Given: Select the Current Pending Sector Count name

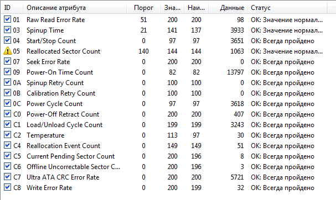Looking at the screenshot, I should click(x=71, y=156).
